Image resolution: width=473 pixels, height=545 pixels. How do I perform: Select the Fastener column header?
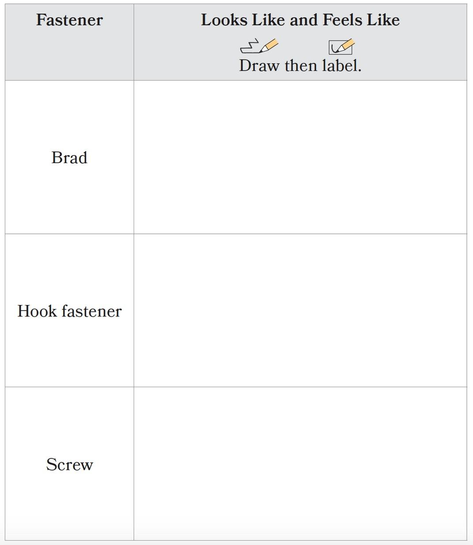point(69,20)
